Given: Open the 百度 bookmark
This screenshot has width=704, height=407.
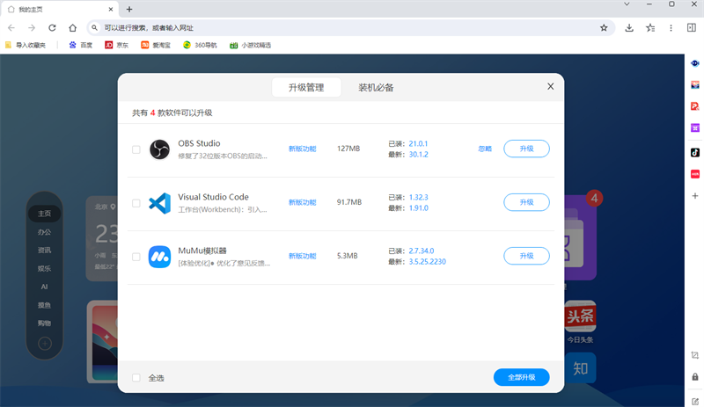Looking at the screenshot, I should tap(81, 45).
